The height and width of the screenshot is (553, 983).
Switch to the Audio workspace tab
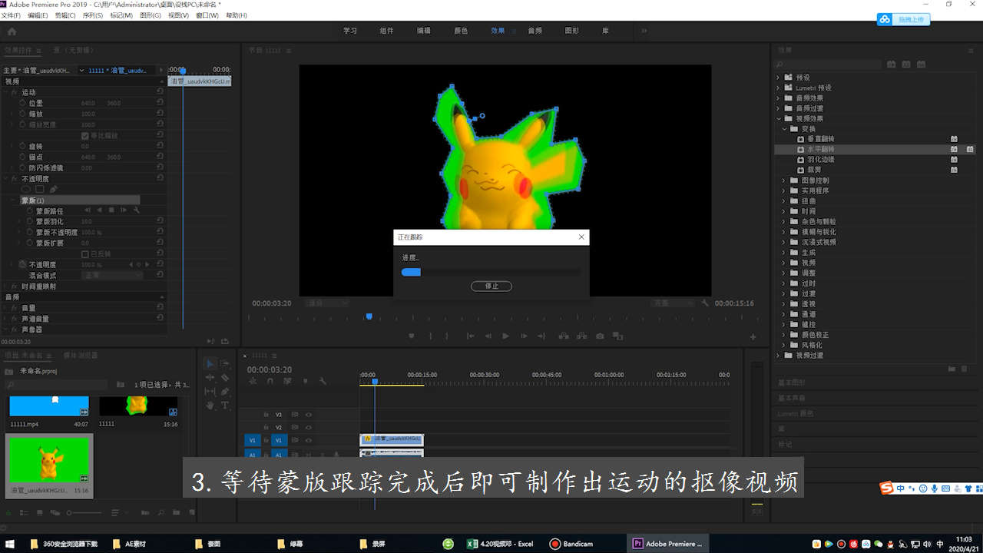[x=535, y=31]
